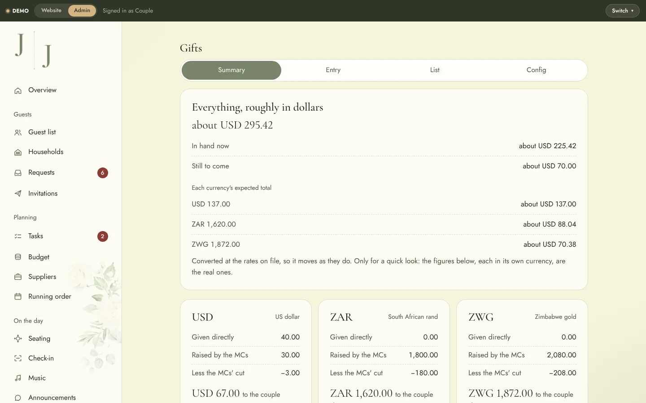Click the Invitations paper plane icon
646x403 pixels.
18,193
